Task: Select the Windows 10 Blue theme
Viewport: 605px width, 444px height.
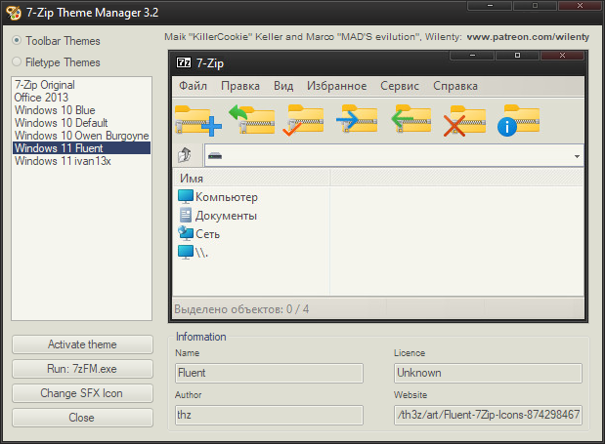Action: click(x=81, y=110)
